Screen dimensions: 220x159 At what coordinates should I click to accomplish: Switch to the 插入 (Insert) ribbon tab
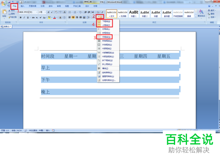tap(22, 6)
